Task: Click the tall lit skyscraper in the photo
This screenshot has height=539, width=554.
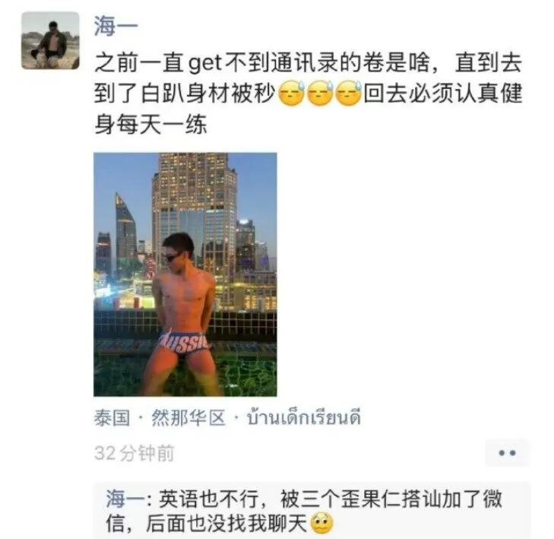Action: (x=195, y=212)
